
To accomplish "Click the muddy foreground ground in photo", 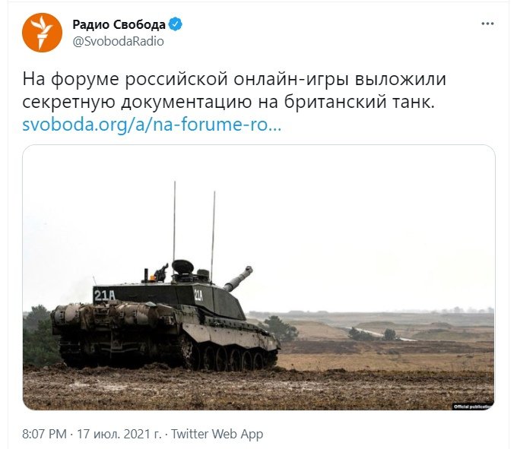I will [x=258, y=390].
